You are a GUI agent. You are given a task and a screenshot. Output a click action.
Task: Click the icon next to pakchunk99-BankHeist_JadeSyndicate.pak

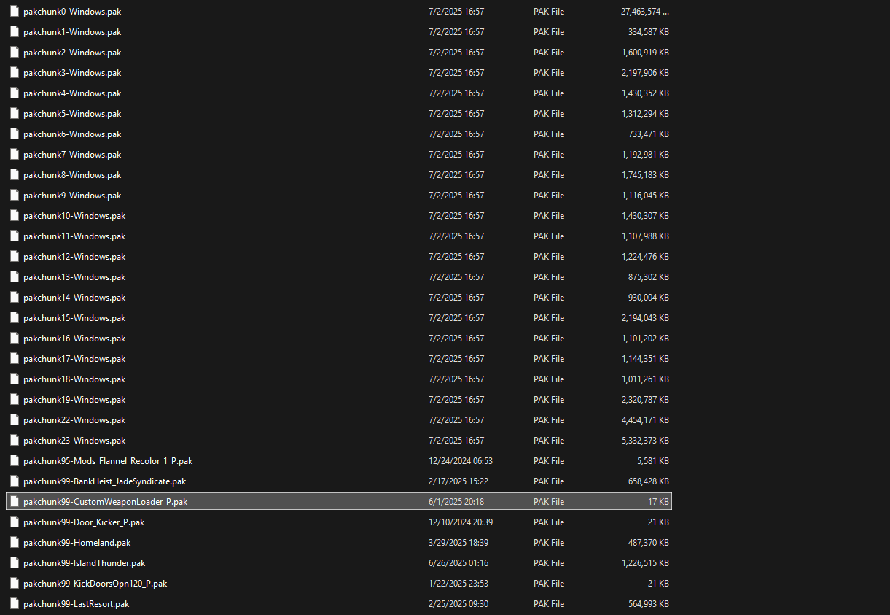pos(14,481)
